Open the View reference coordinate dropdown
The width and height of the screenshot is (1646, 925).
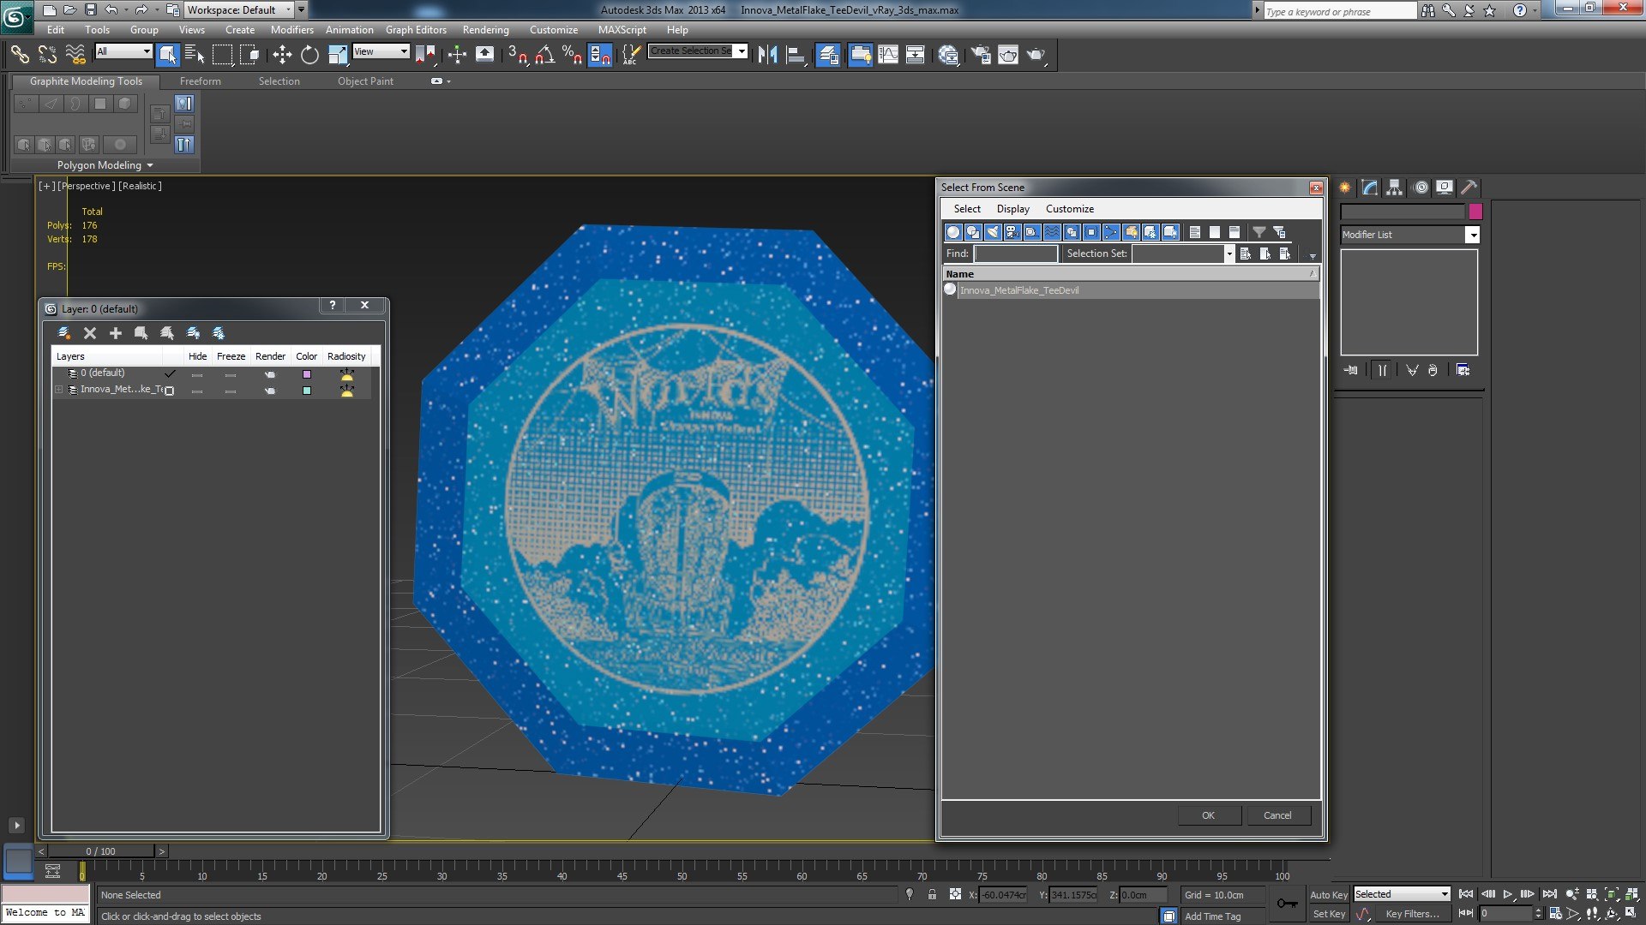(381, 51)
